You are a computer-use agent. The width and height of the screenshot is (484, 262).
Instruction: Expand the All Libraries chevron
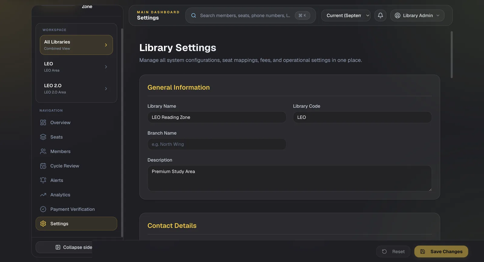[106, 45]
